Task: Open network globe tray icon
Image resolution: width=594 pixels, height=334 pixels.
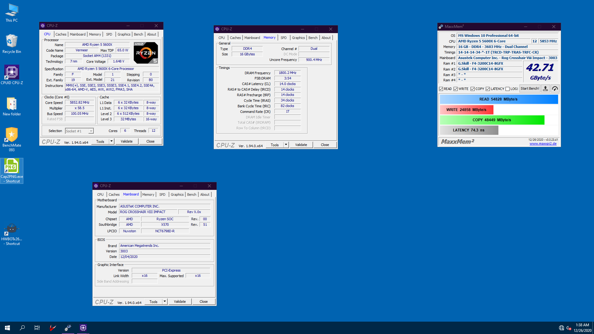Action: pos(561,328)
